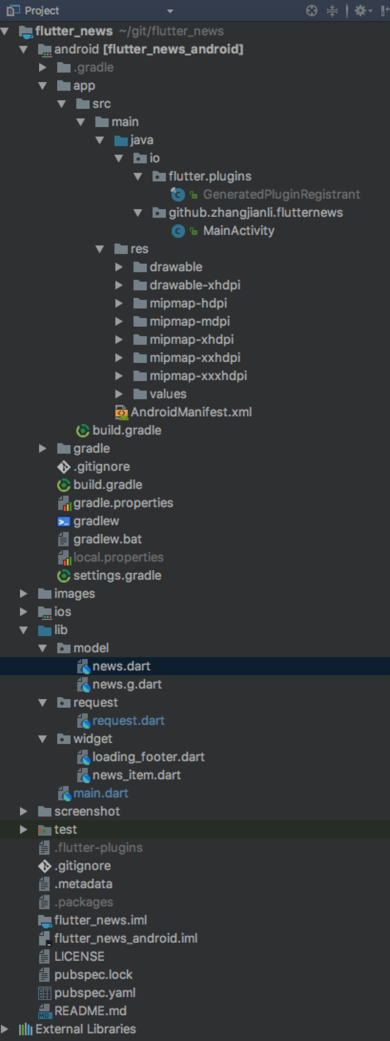Expand the drawable-xhdpi folder

coord(119,285)
